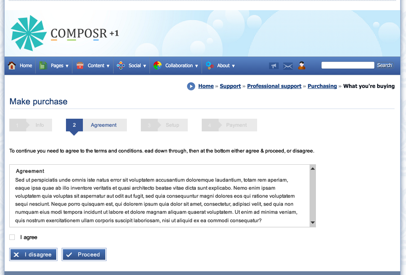Viewport: 406px width, 275px height.
Task: Click the Content briefcase icon
Action: [80, 65]
